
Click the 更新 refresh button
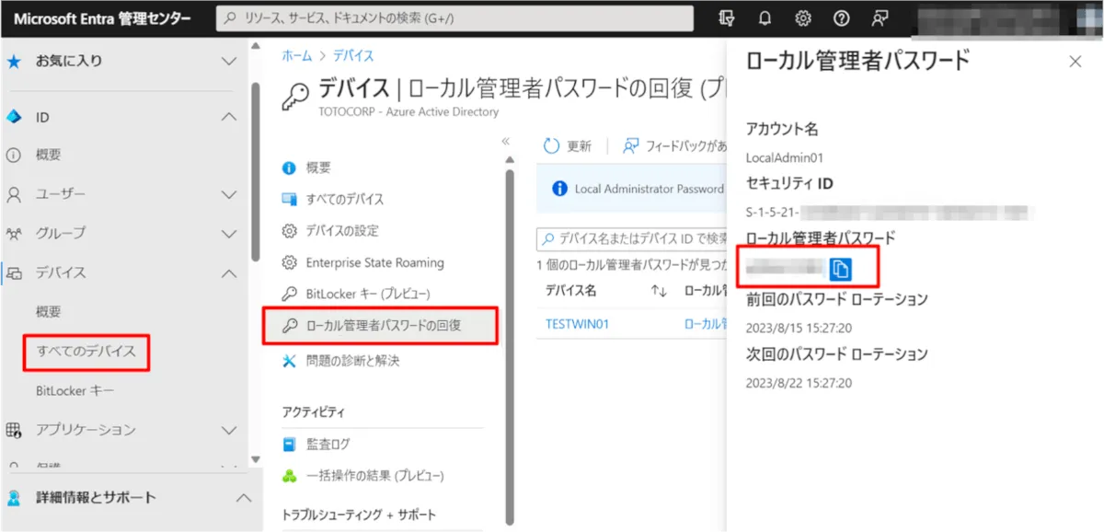point(568,145)
